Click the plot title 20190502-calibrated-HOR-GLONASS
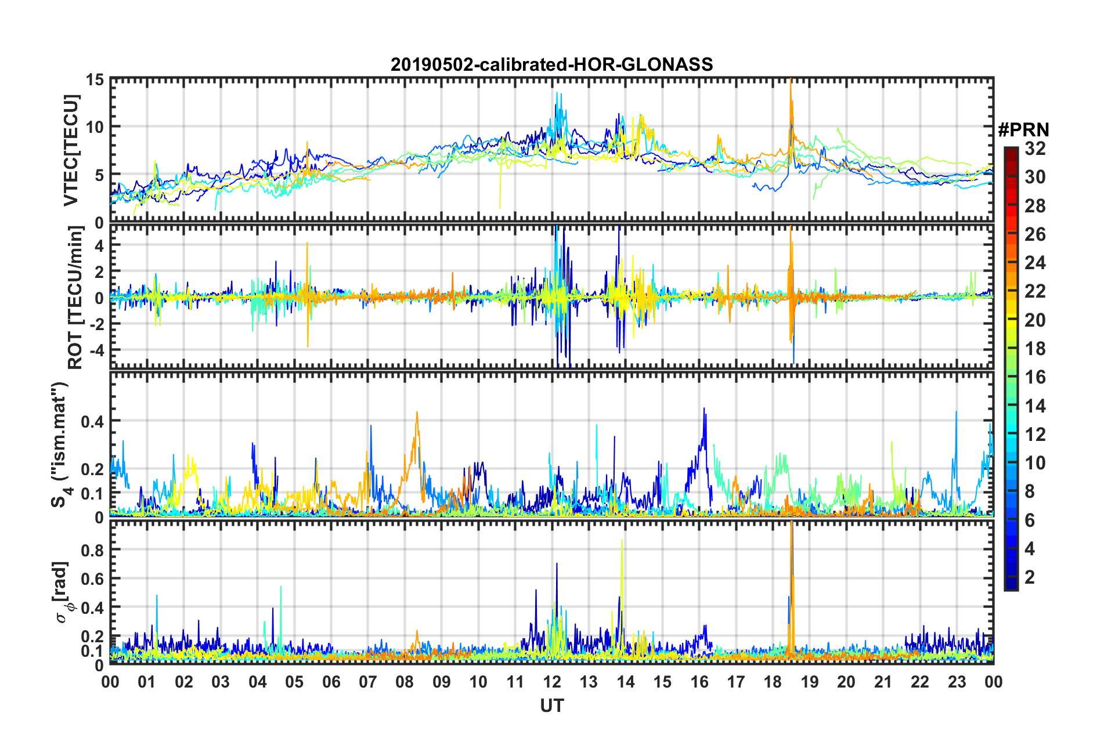This screenshot has height=738, width=1104. (x=551, y=64)
